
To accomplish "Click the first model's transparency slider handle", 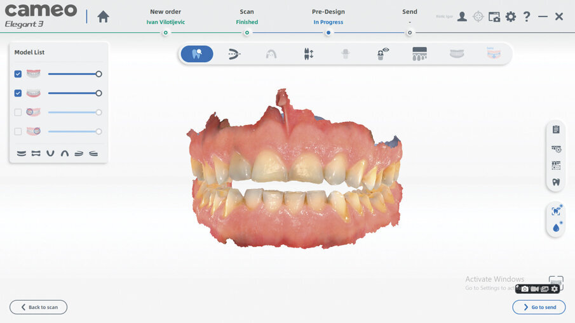I will click(98, 74).
